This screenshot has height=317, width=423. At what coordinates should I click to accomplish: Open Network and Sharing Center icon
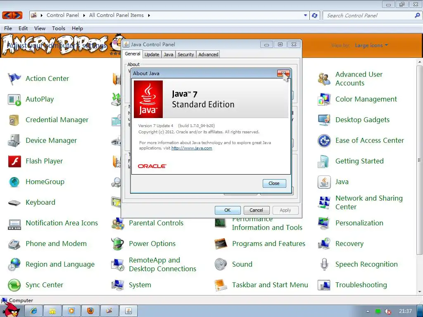[324, 203]
